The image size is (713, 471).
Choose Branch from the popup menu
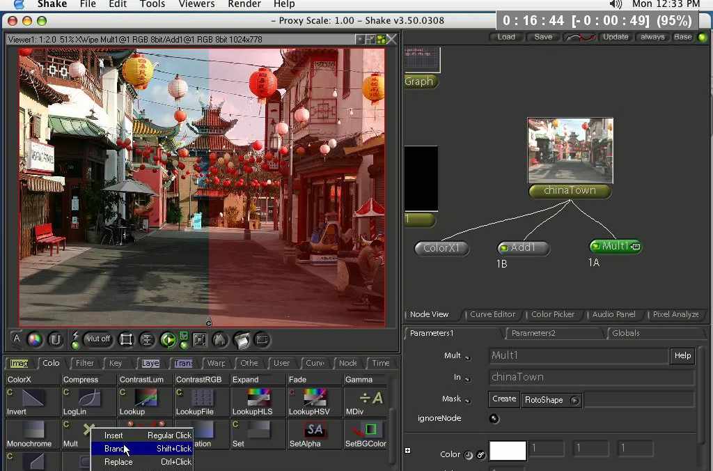(142, 449)
